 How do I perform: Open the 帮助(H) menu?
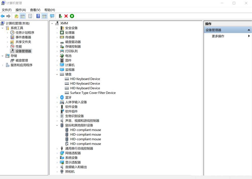pos(50,10)
